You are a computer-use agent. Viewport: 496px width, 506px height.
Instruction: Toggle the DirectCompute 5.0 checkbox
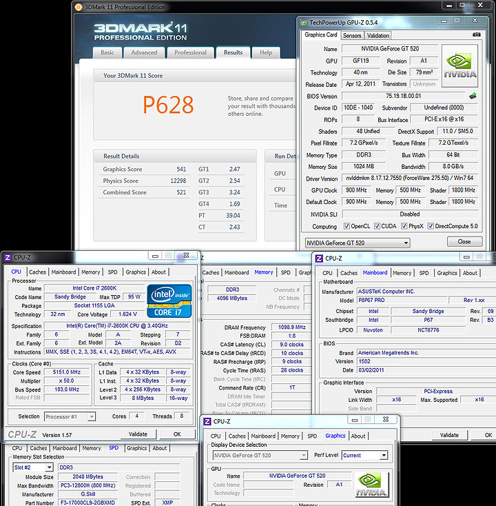431,226
